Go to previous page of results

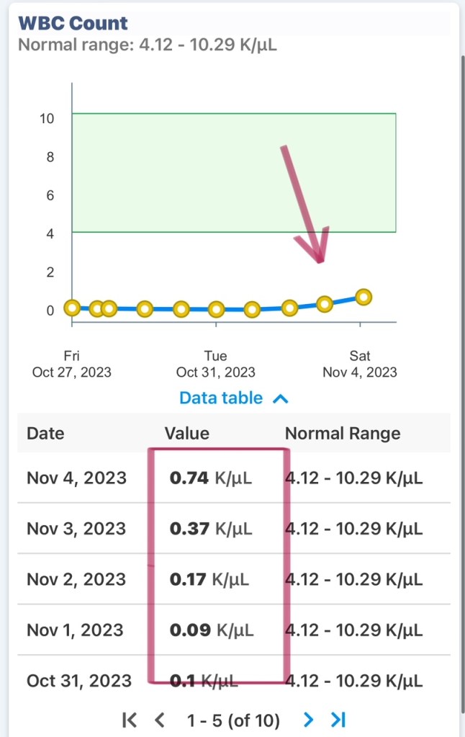161,719
